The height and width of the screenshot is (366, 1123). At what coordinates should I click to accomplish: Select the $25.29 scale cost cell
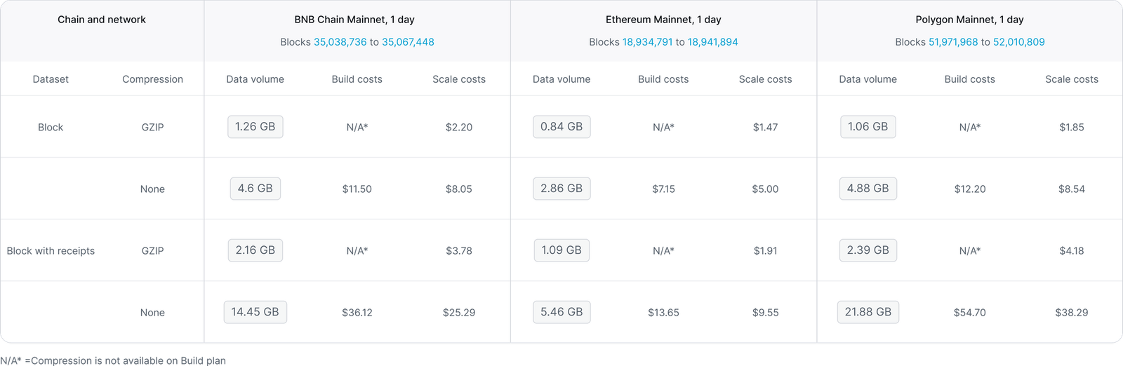point(459,313)
